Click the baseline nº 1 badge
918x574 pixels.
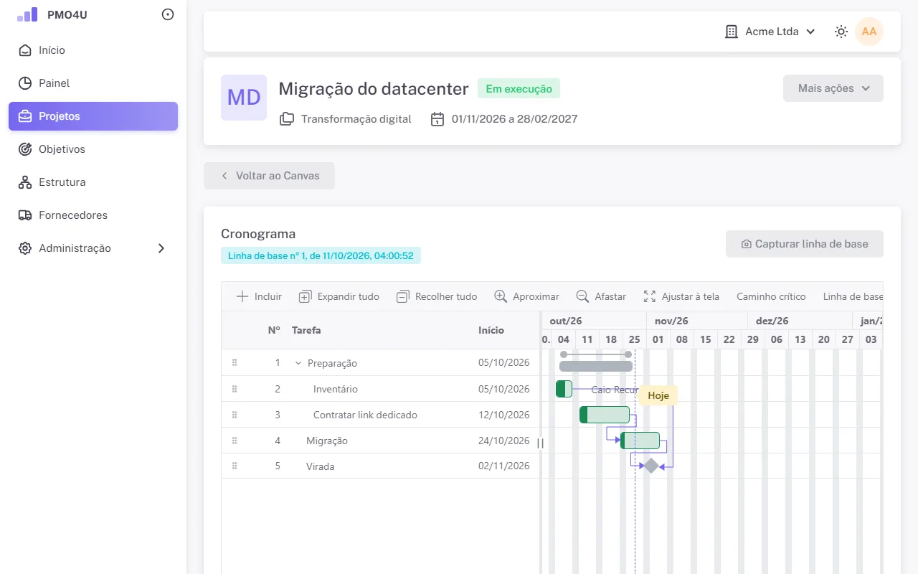pos(321,255)
